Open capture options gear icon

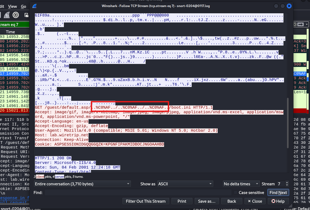16,15
